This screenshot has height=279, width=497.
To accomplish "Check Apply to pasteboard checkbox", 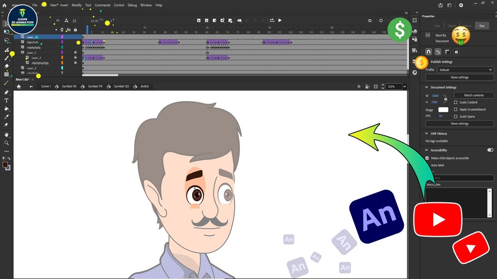I will 456,109.
